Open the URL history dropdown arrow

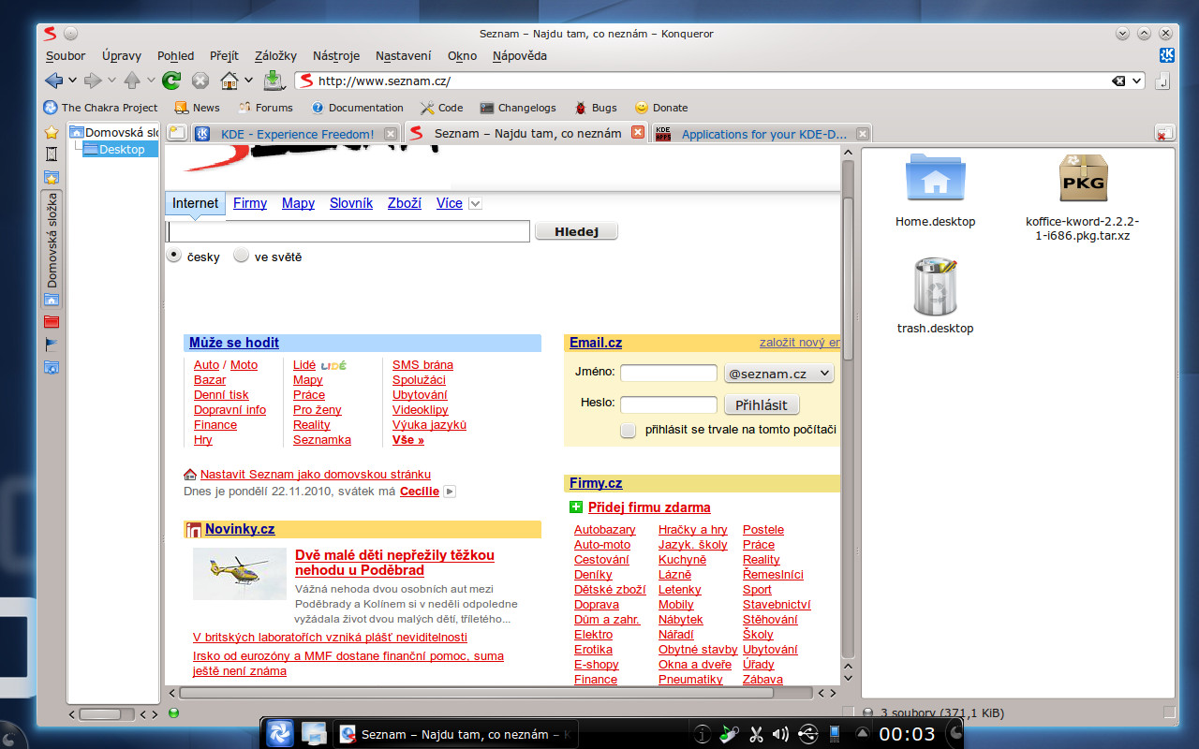point(1137,81)
